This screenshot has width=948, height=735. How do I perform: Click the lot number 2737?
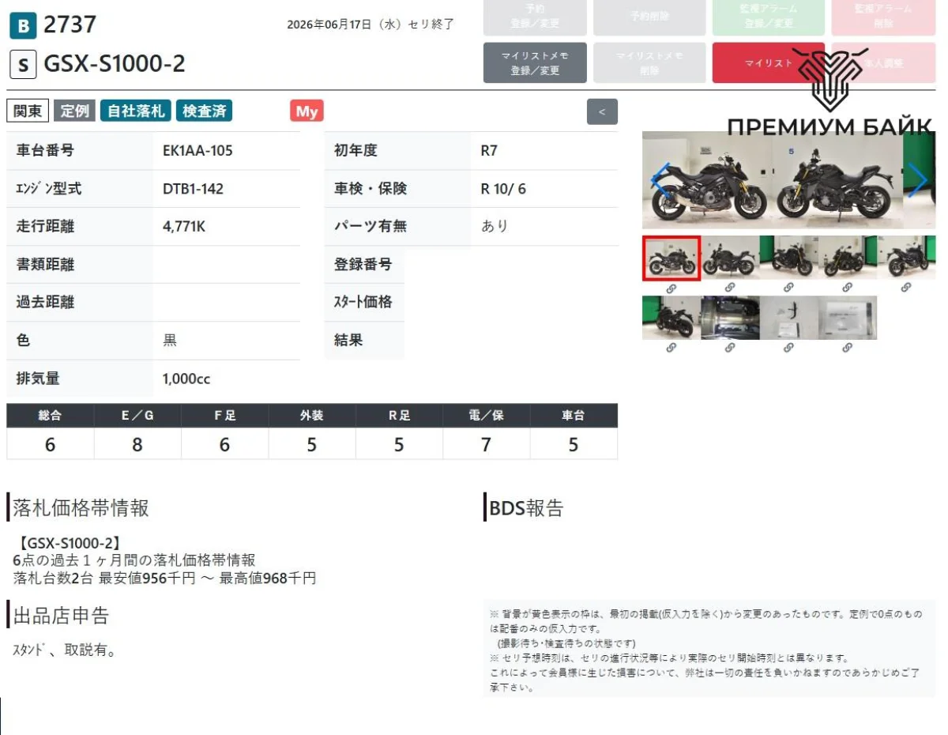click(x=70, y=25)
